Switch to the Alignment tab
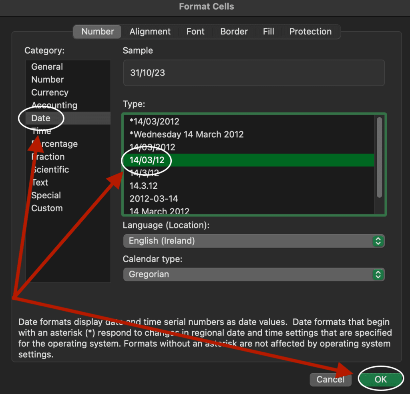410x394 pixels. coord(150,32)
